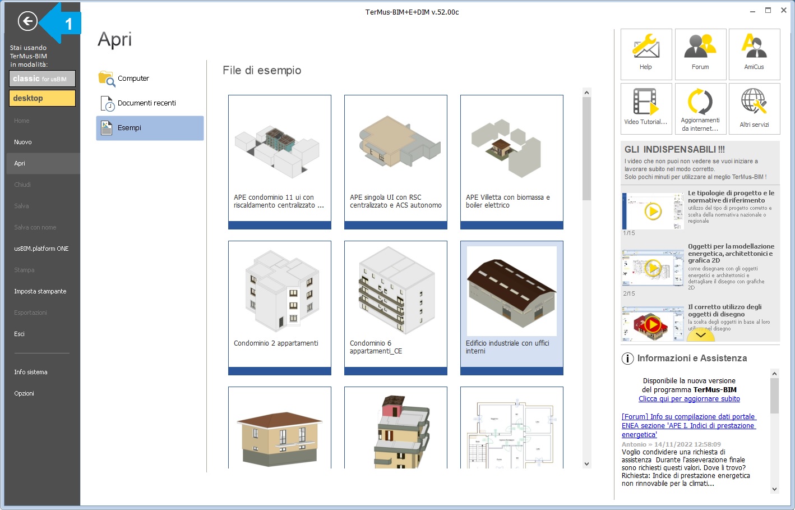
Task: Select Nuovo in the left menu
Action: tap(23, 142)
